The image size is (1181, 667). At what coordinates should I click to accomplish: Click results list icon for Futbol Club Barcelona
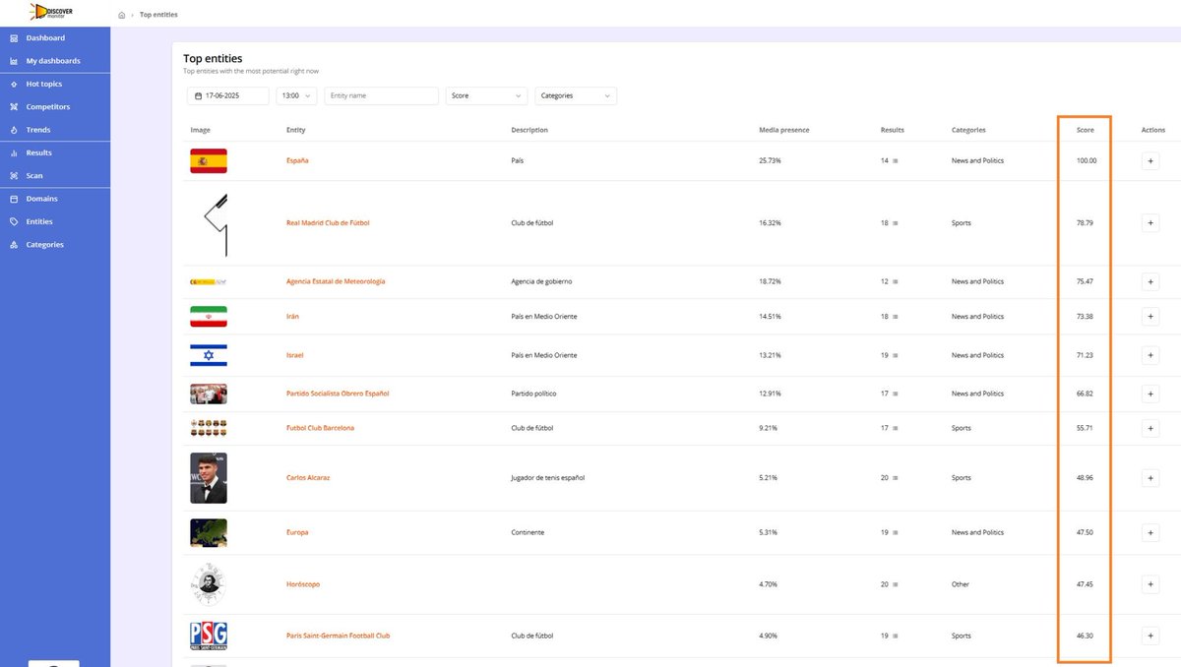point(896,428)
